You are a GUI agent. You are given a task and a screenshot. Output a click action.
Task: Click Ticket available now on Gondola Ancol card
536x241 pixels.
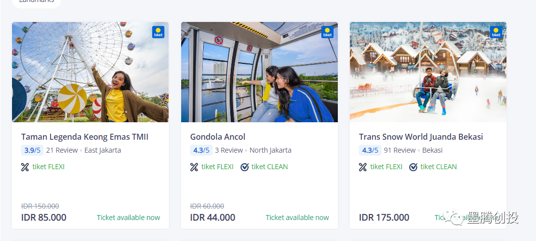(297, 218)
